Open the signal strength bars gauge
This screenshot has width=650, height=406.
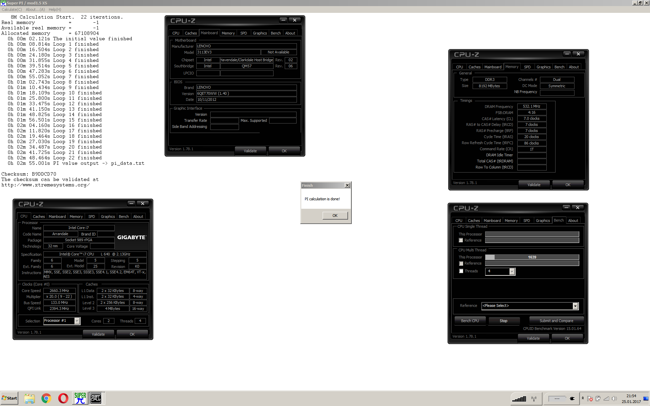point(519,399)
